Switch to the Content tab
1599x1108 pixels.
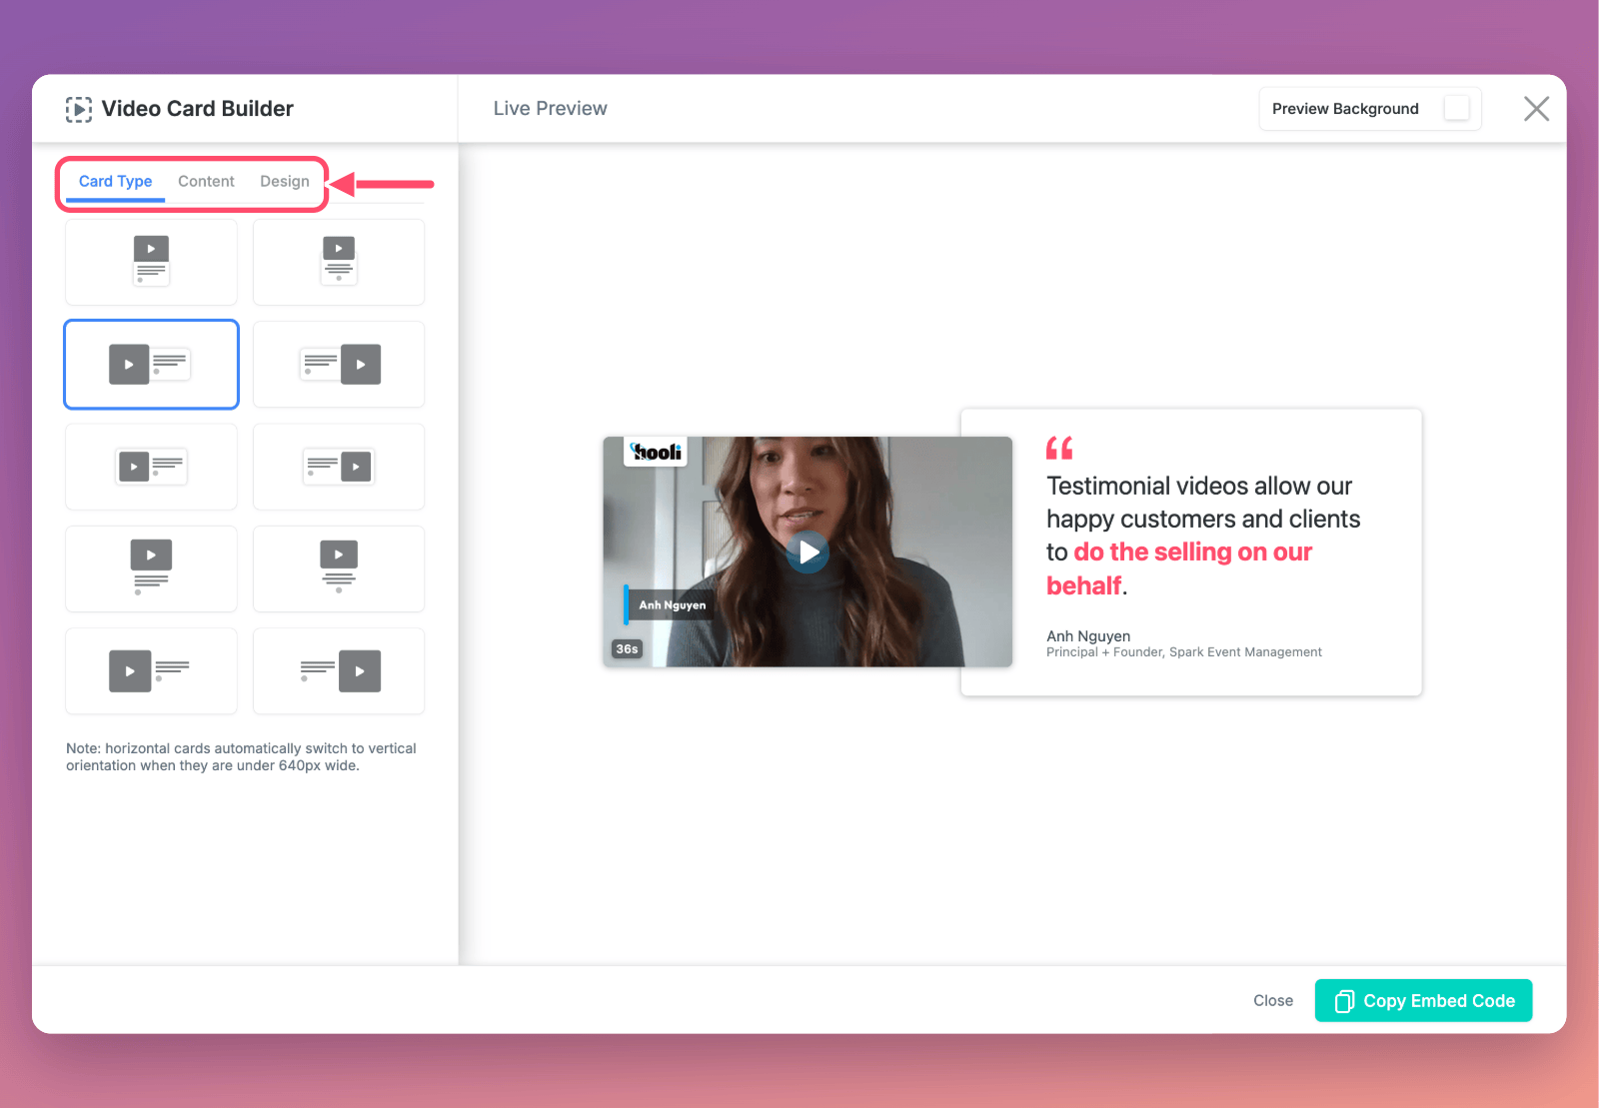206,181
